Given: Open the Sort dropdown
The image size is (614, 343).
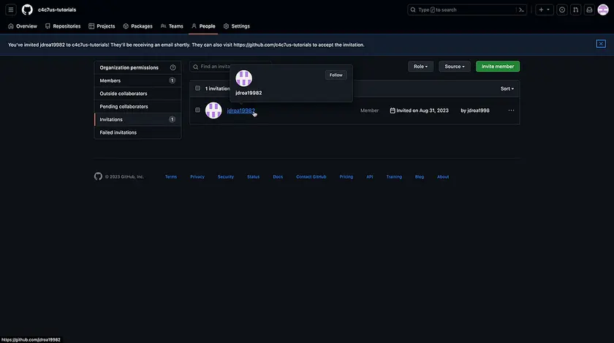Looking at the screenshot, I should 507,88.
